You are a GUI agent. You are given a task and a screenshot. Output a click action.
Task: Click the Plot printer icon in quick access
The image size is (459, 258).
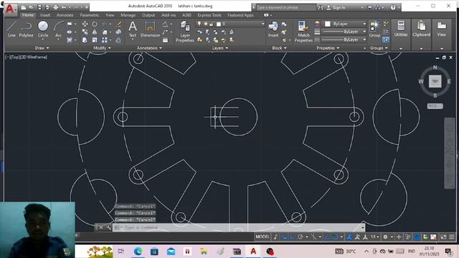[56, 7]
